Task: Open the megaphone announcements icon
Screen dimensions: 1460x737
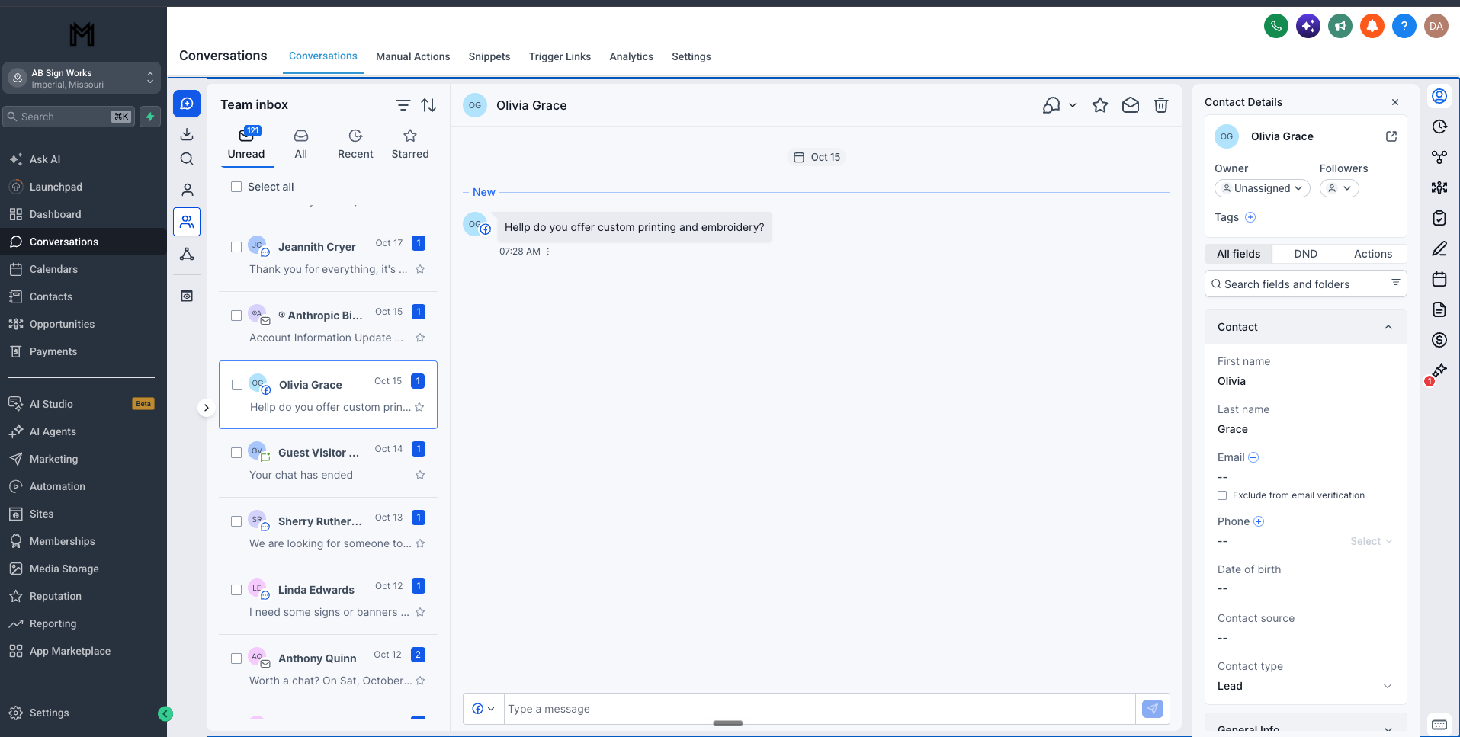Action: (x=1340, y=26)
